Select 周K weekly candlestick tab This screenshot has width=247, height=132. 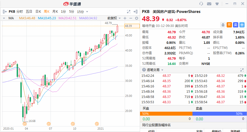click(x=47, y=11)
